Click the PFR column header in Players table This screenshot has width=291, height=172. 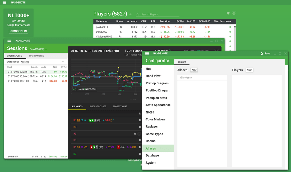click(153, 21)
